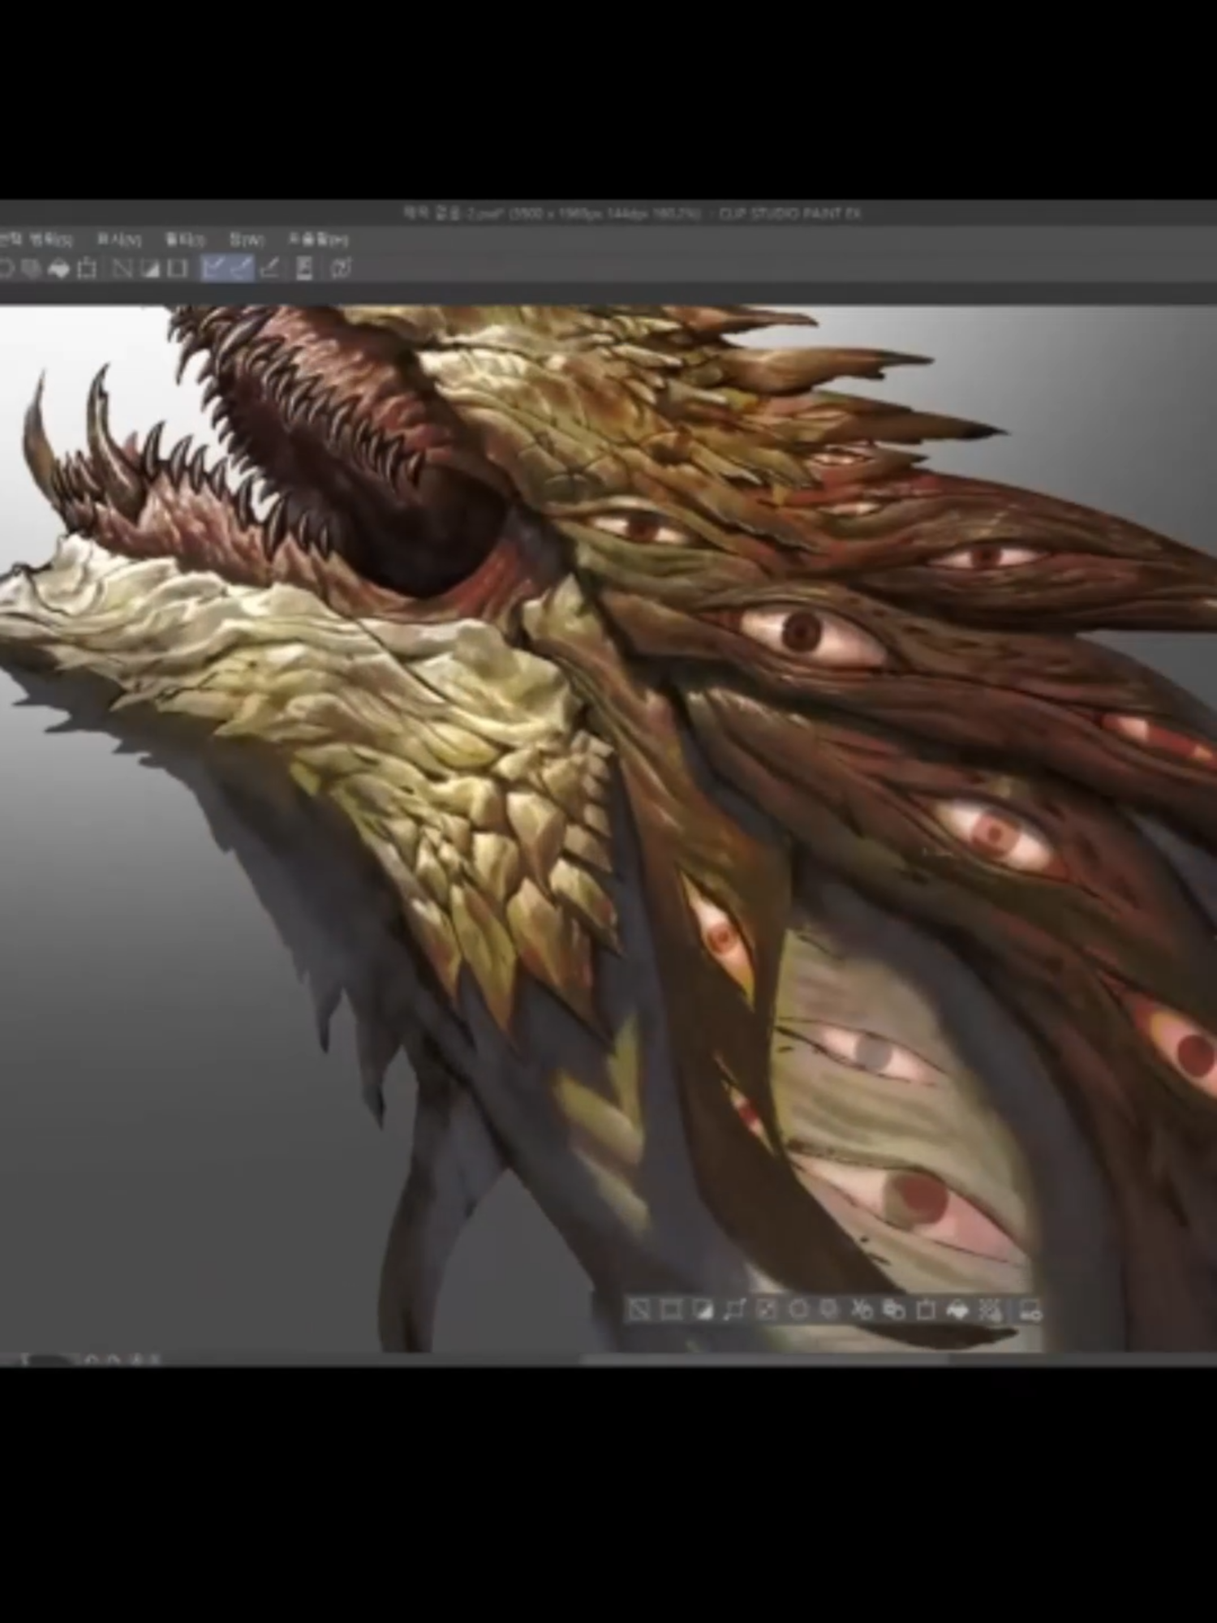Delete outside selection in the selection launcher
This screenshot has width=1217, height=1623.
pyautogui.click(x=830, y=1310)
